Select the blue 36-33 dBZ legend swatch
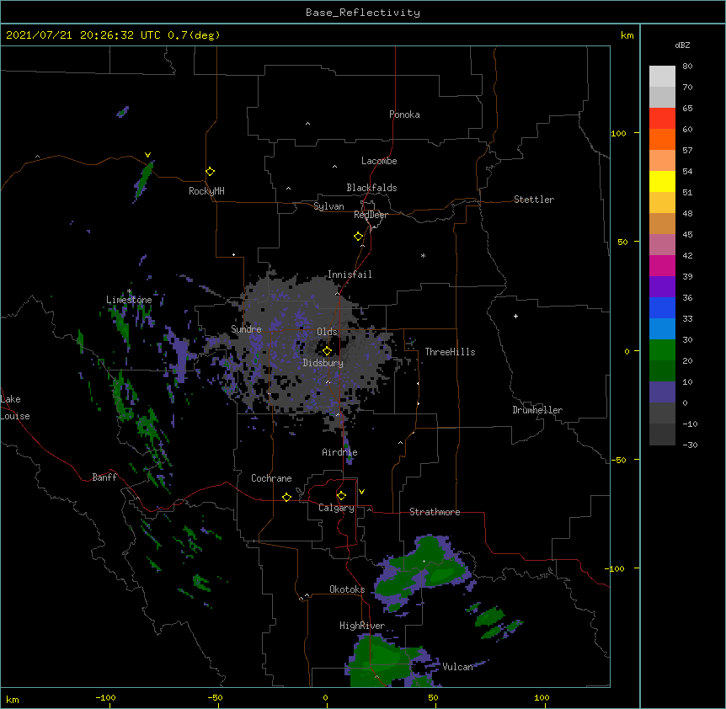The width and height of the screenshot is (726, 709). point(662,307)
